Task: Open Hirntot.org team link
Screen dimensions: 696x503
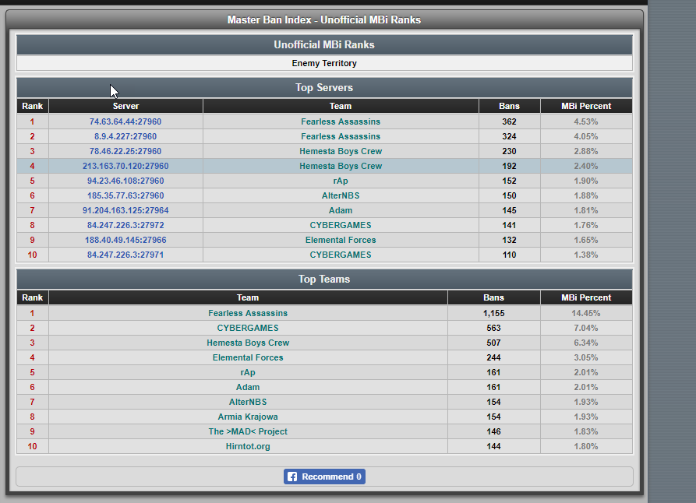Action: (248, 447)
